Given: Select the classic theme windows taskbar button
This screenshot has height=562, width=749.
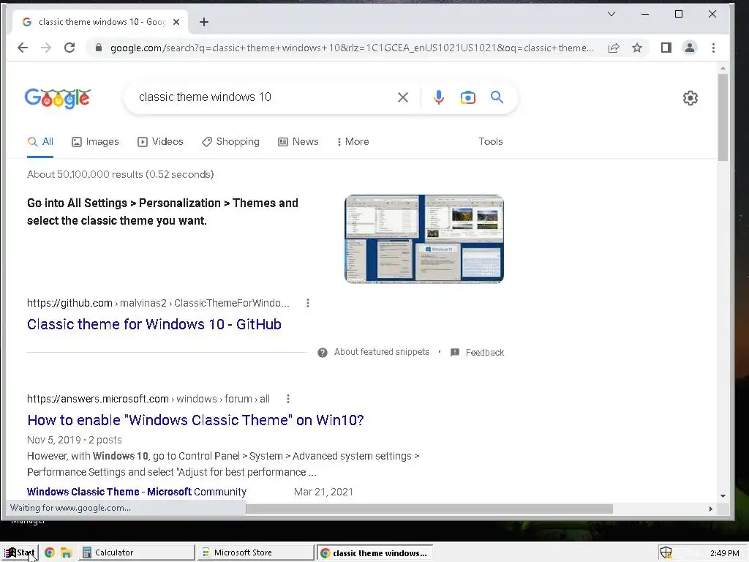Looking at the screenshot, I should coord(375,553).
